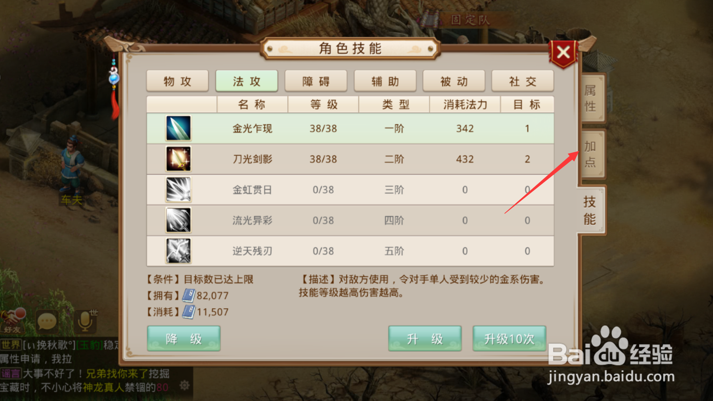Switch to the 物攻 tab
713x401 pixels.
pos(177,81)
